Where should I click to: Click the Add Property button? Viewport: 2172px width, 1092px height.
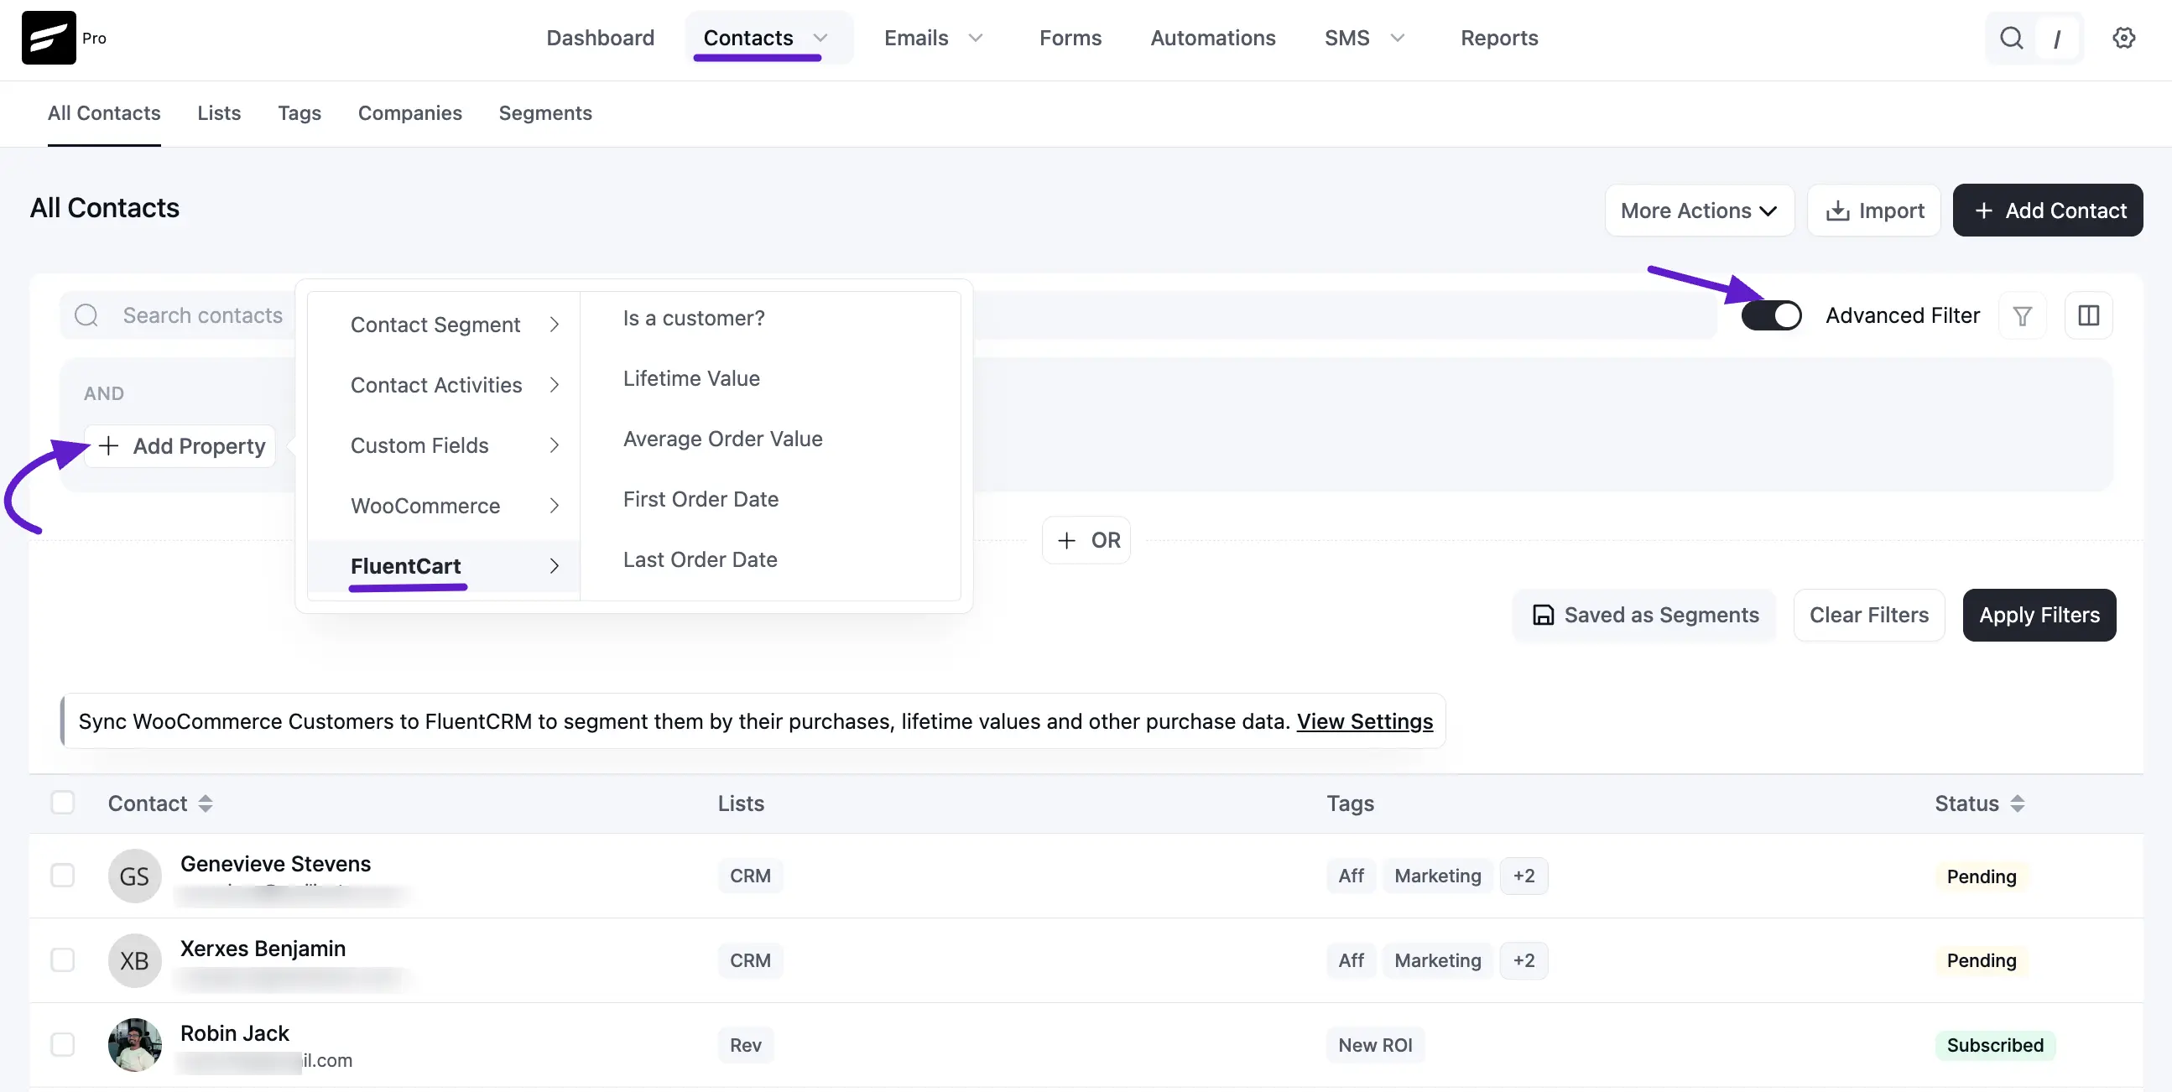coord(180,446)
